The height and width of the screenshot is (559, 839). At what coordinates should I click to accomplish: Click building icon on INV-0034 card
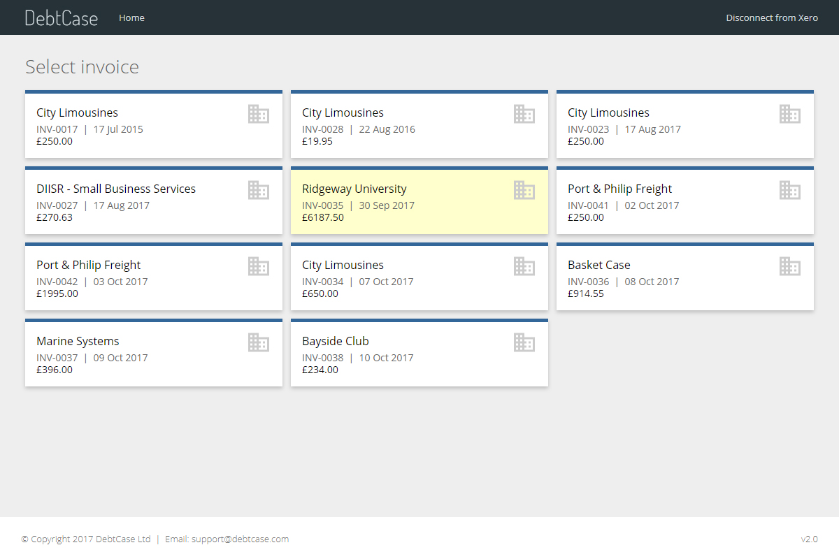point(524,266)
